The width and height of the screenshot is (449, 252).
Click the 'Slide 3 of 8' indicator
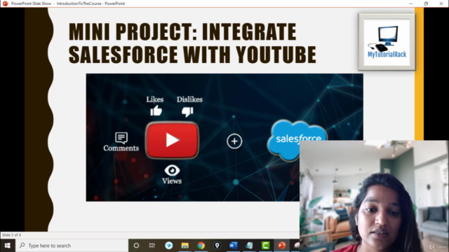(x=11, y=235)
